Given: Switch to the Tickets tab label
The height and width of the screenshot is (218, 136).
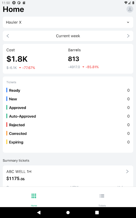Looking at the screenshot, I should [102, 205].
